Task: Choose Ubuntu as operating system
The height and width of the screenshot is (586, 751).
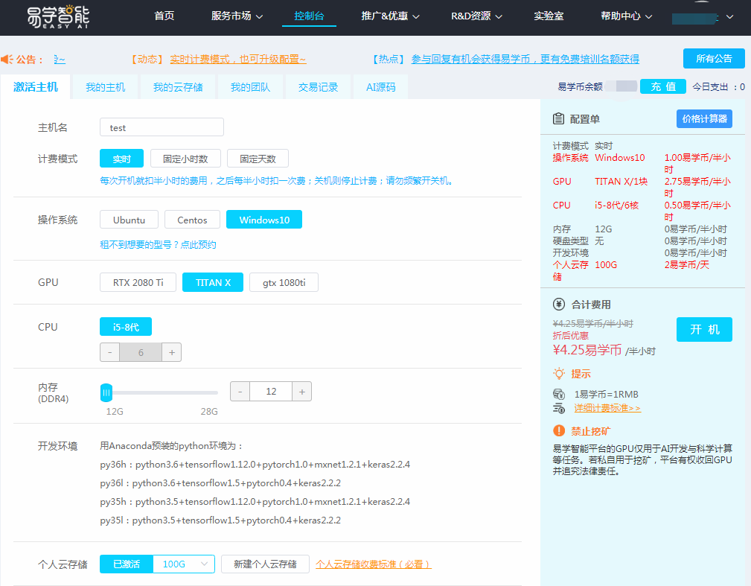Action: point(129,220)
